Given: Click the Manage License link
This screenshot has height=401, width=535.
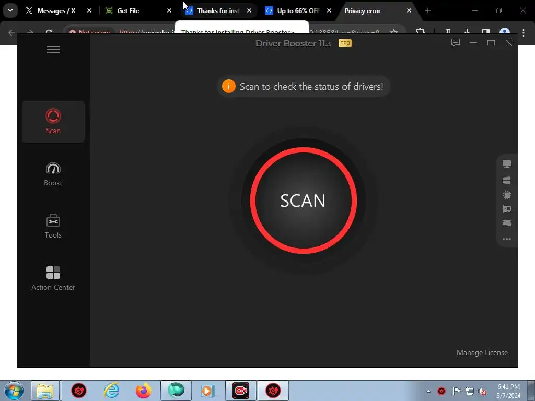Looking at the screenshot, I should click(482, 352).
